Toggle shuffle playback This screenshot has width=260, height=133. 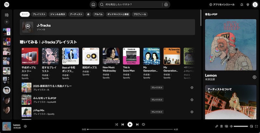(116, 124)
